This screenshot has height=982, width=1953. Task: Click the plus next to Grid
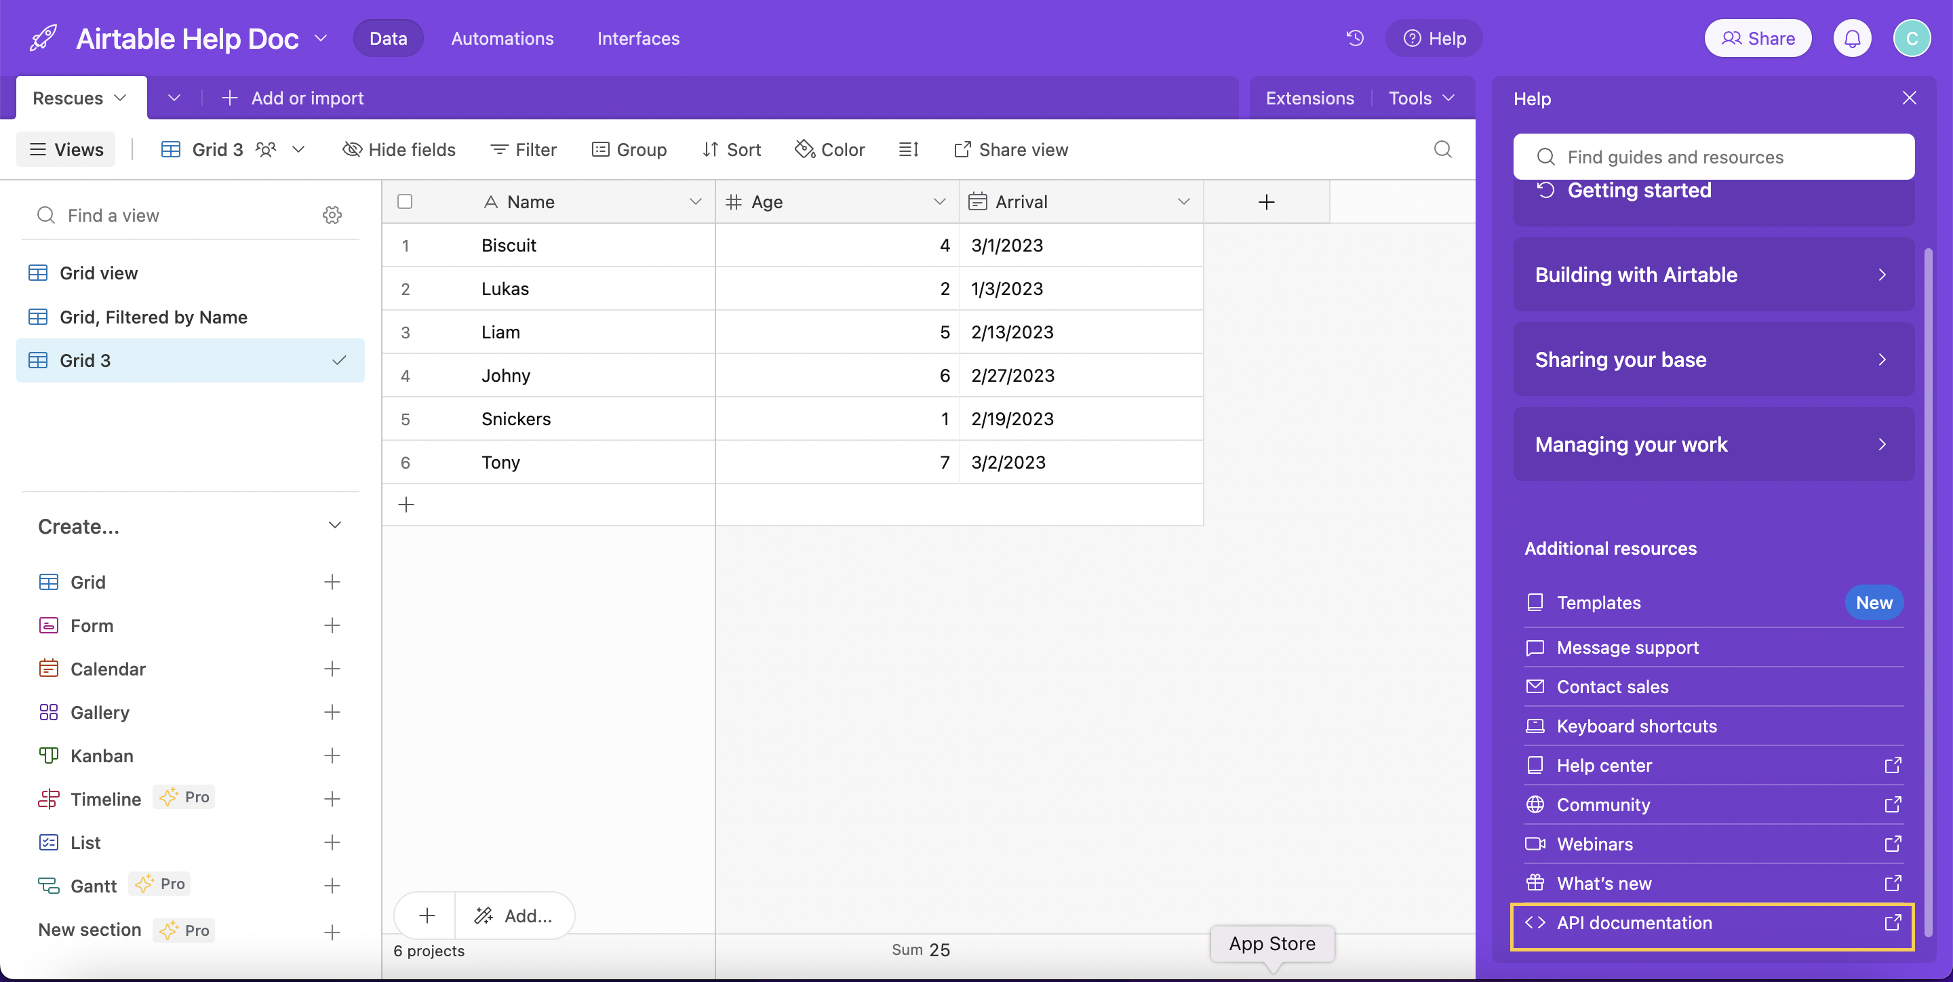click(332, 582)
